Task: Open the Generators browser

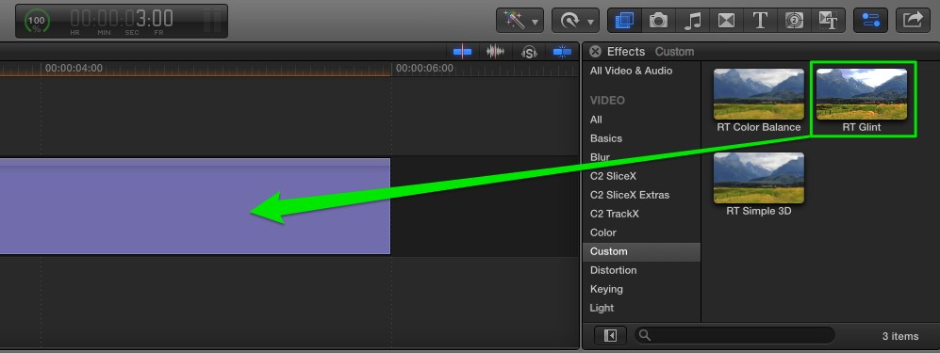Action: [794, 21]
